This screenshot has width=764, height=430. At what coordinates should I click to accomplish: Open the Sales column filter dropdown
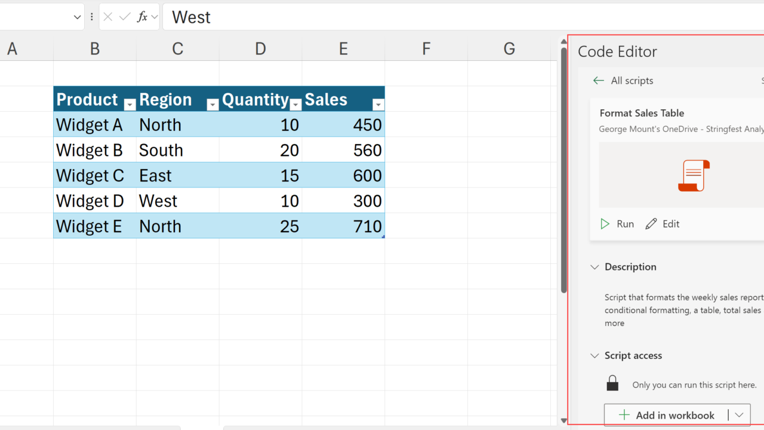click(x=378, y=105)
